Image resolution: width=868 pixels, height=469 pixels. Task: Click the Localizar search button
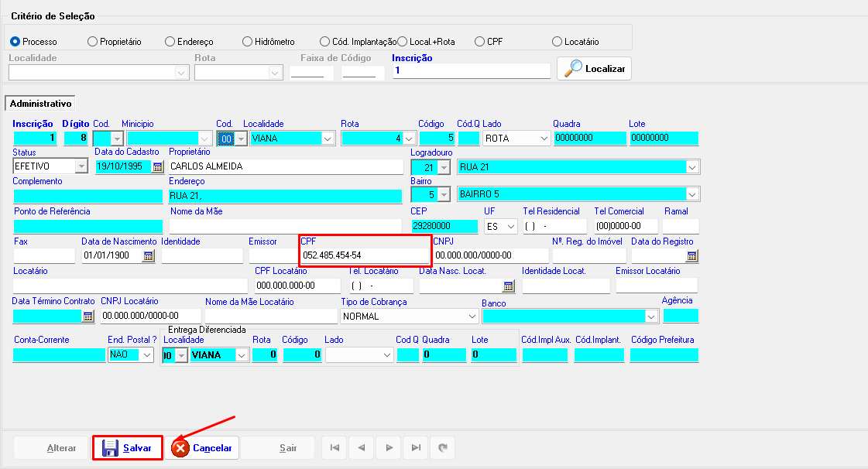click(594, 69)
